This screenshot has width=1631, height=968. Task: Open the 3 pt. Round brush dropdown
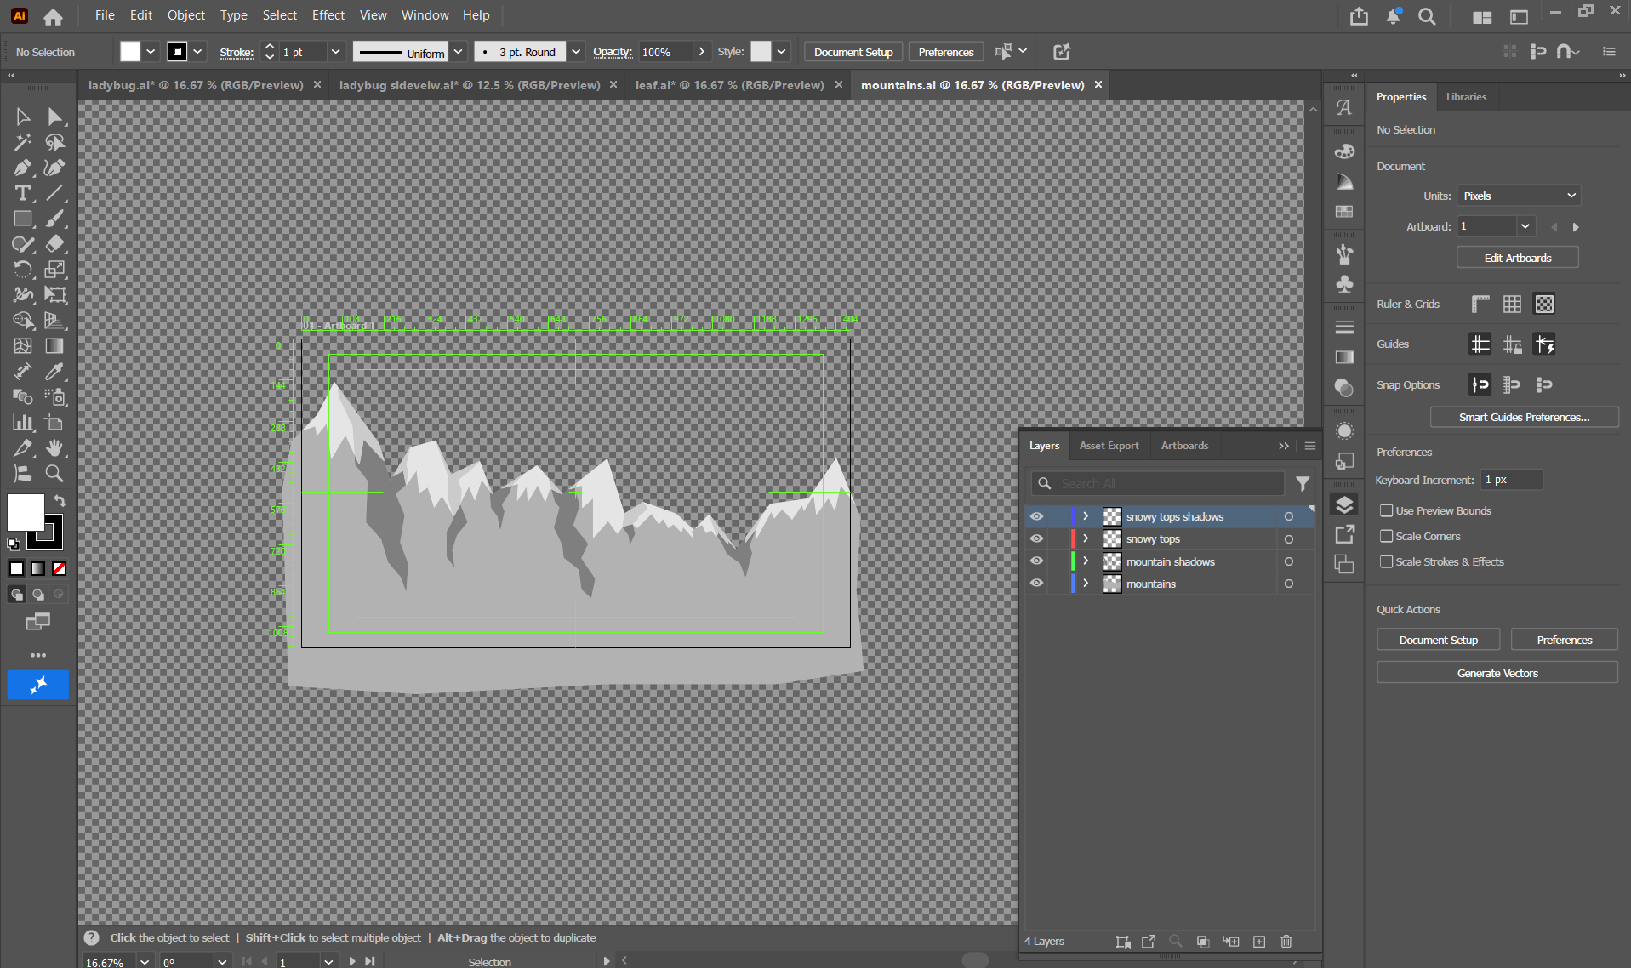click(x=576, y=52)
